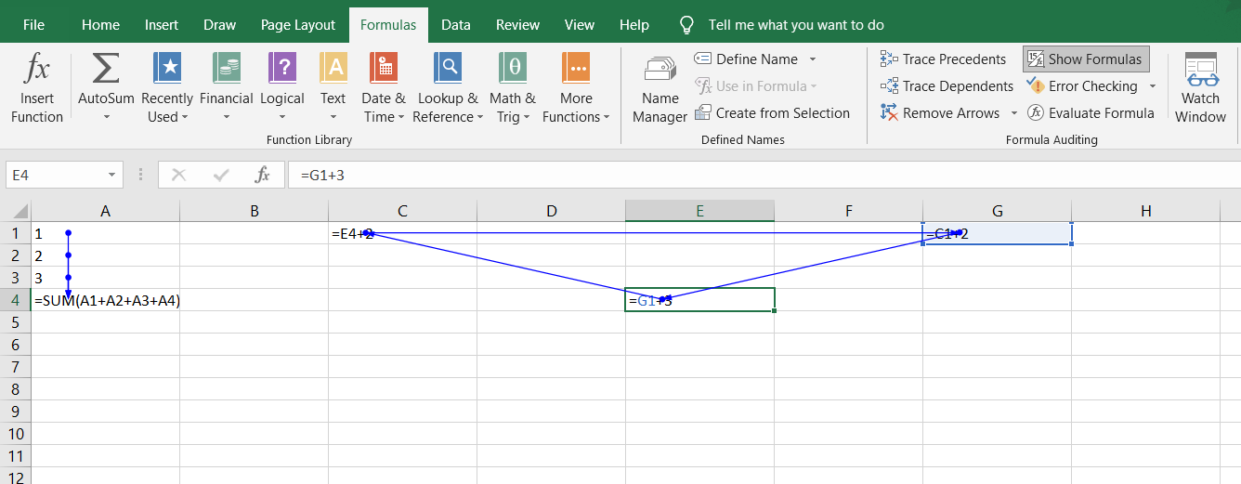Image resolution: width=1241 pixels, height=484 pixels.
Task: Select cell A2 containing 2
Action: pyautogui.click(x=106, y=255)
